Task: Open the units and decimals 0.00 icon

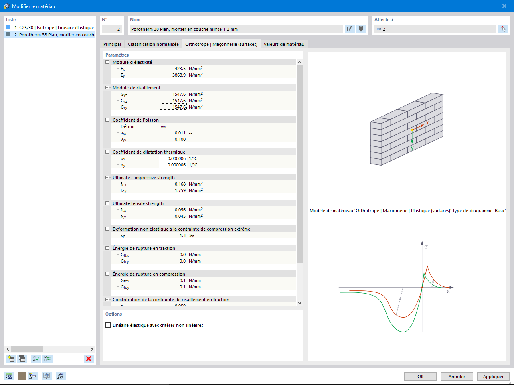Action: [x=9, y=376]
